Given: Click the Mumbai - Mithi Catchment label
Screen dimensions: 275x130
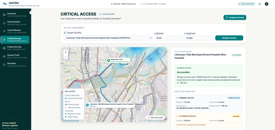Looking at the screenshot, I should 125,4.
